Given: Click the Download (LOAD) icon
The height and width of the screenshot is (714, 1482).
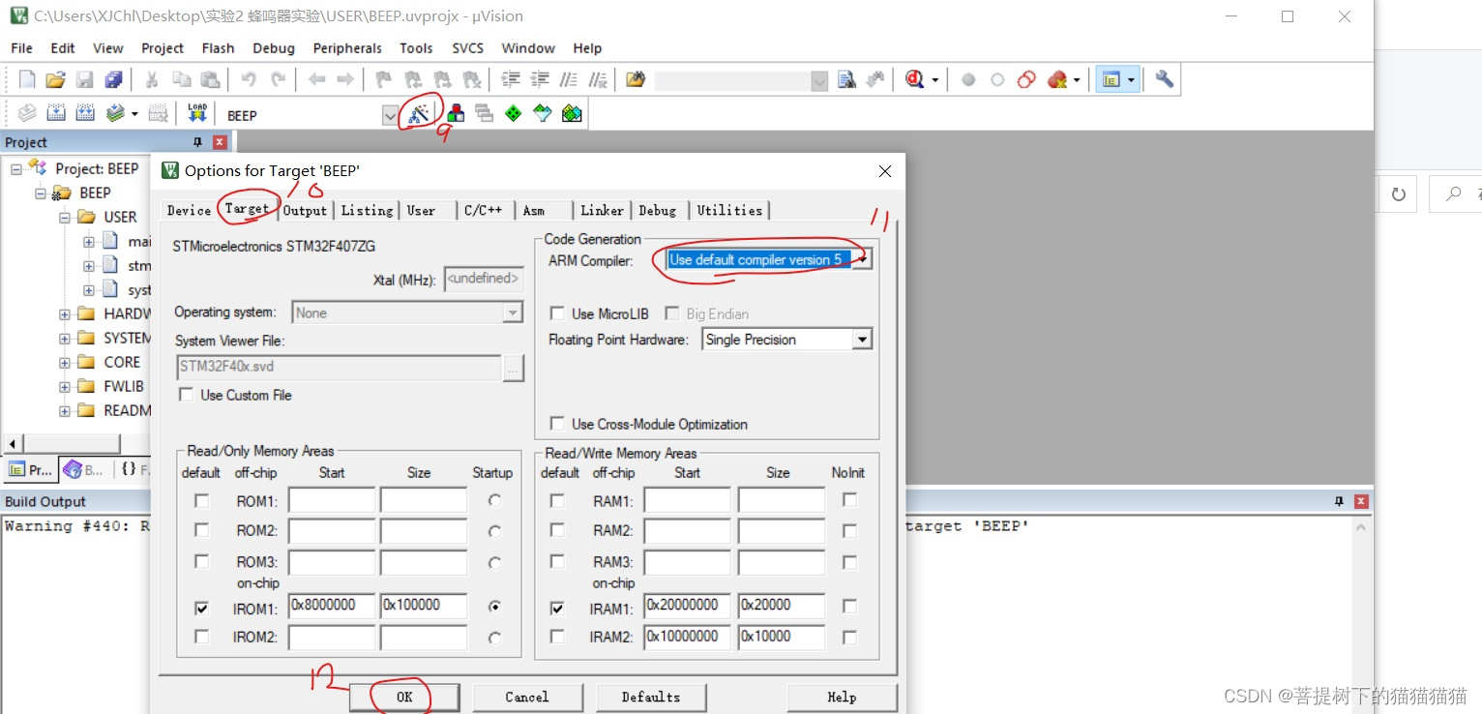Looking at the screenshot, I should coord(197,113).
